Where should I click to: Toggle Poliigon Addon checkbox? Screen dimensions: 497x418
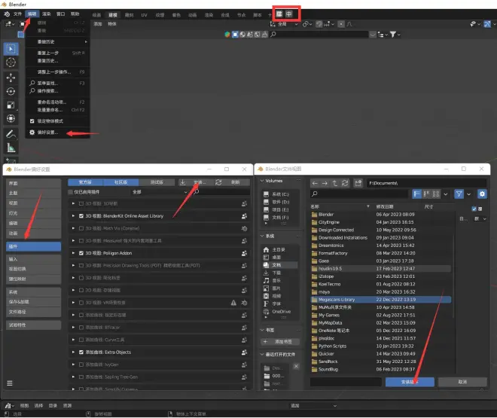pos(81,253)
